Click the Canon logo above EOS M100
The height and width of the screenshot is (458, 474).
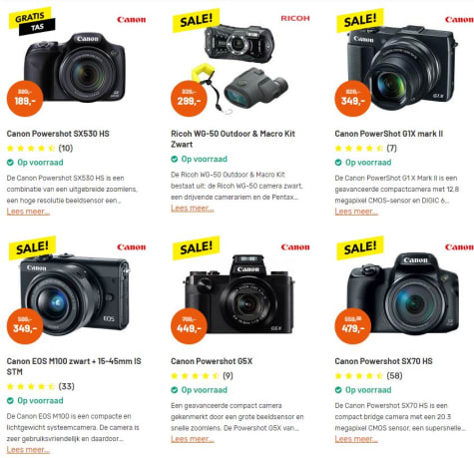pos(132,247)
